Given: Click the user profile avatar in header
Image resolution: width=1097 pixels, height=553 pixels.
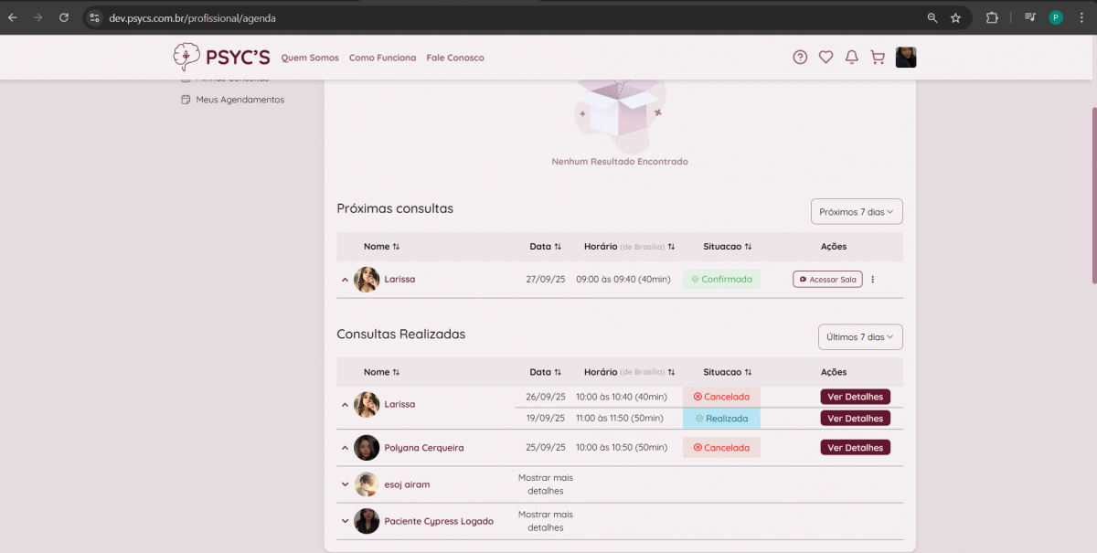Looking at the screenshot, I should (x=906, y=58).
